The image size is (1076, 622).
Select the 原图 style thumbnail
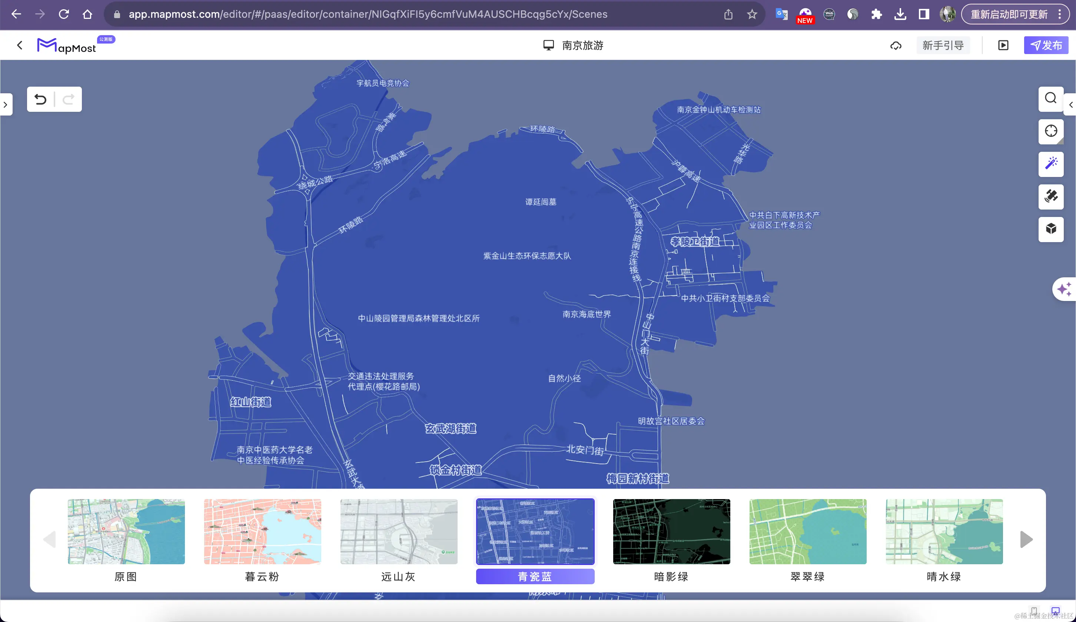pos(126,532)
